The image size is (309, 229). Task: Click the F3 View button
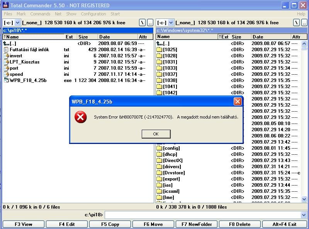[24, 224]
